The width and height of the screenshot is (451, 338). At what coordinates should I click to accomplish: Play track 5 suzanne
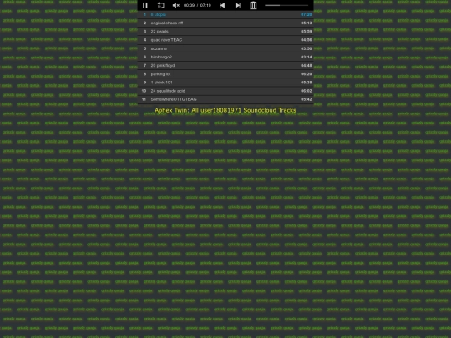point(225,48)
